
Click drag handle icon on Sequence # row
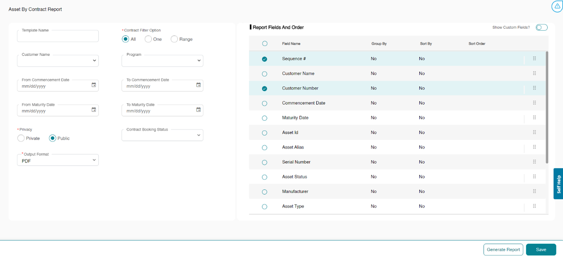[x=534, y=59]
